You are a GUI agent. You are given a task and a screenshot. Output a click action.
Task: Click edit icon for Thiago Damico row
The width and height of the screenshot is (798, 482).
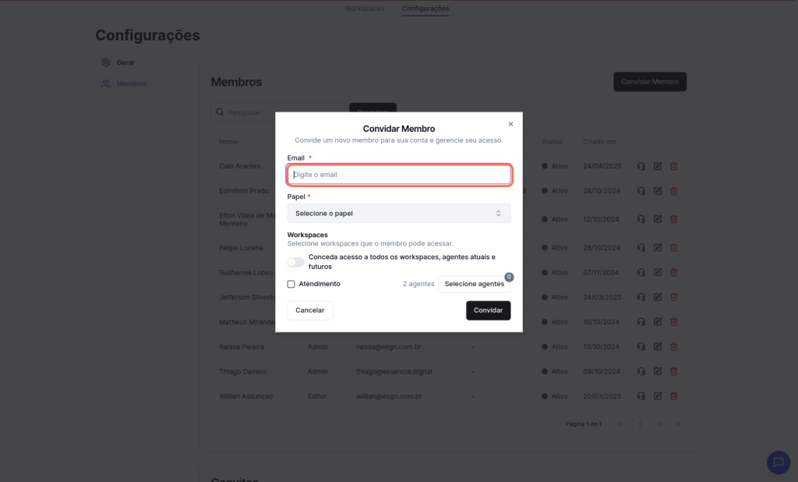(x=658, y=371)
